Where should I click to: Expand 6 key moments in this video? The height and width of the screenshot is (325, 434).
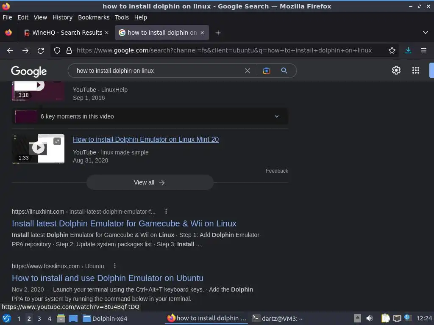coord(150,116)
